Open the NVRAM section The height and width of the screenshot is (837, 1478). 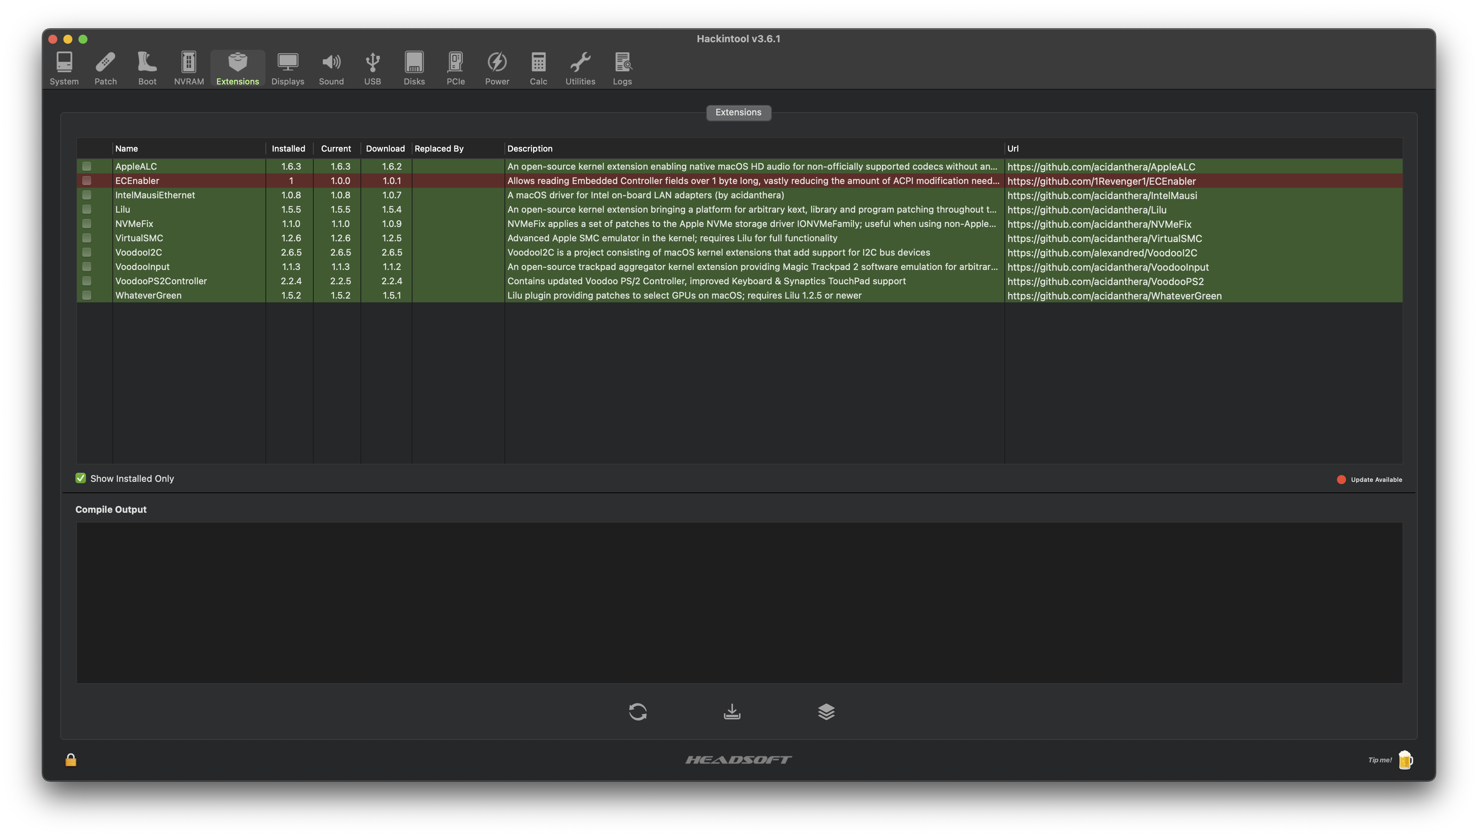pyautogui.click(x=189, y=68)
